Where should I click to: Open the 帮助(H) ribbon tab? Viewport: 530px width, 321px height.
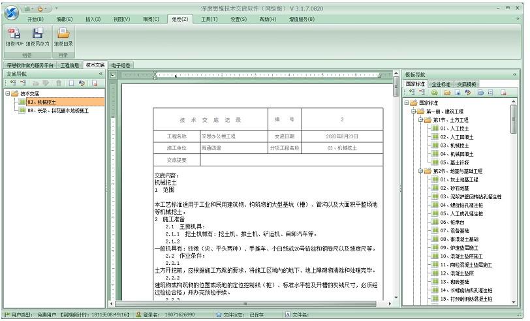pyautogui.click(x=268, y=20)
